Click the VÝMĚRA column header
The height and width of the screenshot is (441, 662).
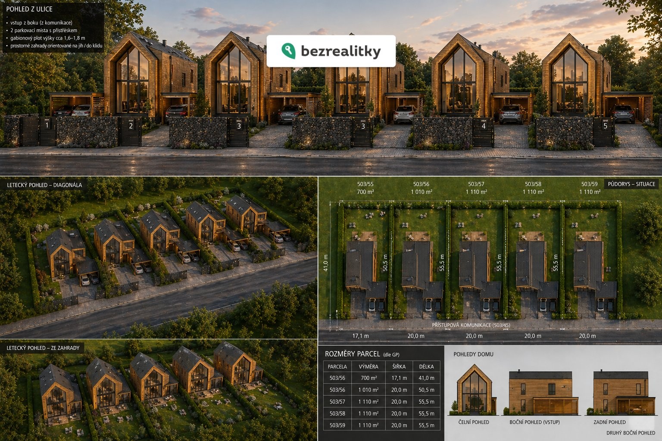(368, 366)
